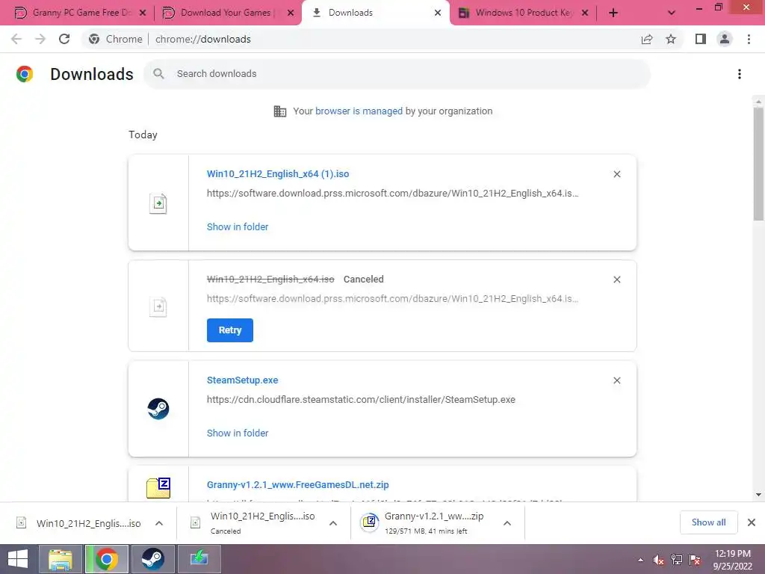Screen dimensions: 765x574
Task: Close the Downloads tab
Action: tap(438, 13)
